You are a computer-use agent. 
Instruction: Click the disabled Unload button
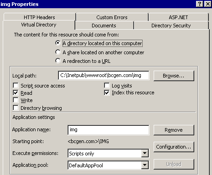click(x=174, y=164)
